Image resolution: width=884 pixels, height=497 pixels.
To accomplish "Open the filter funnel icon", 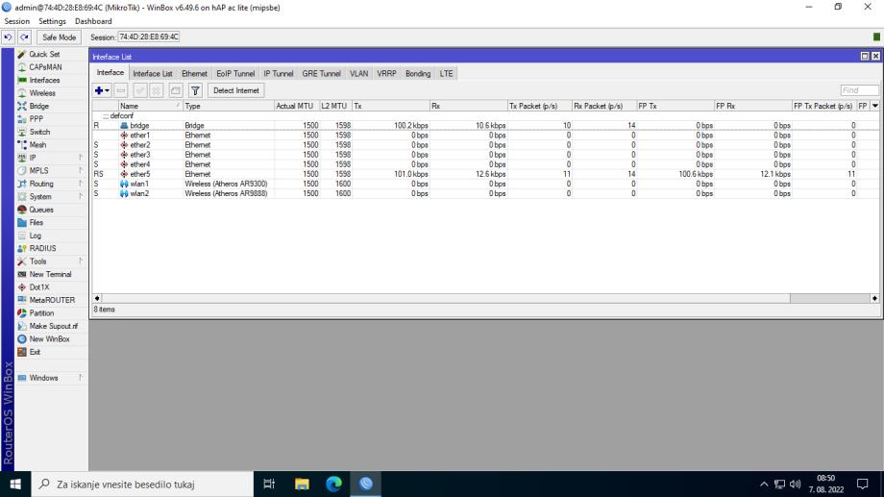I will 195,90.
